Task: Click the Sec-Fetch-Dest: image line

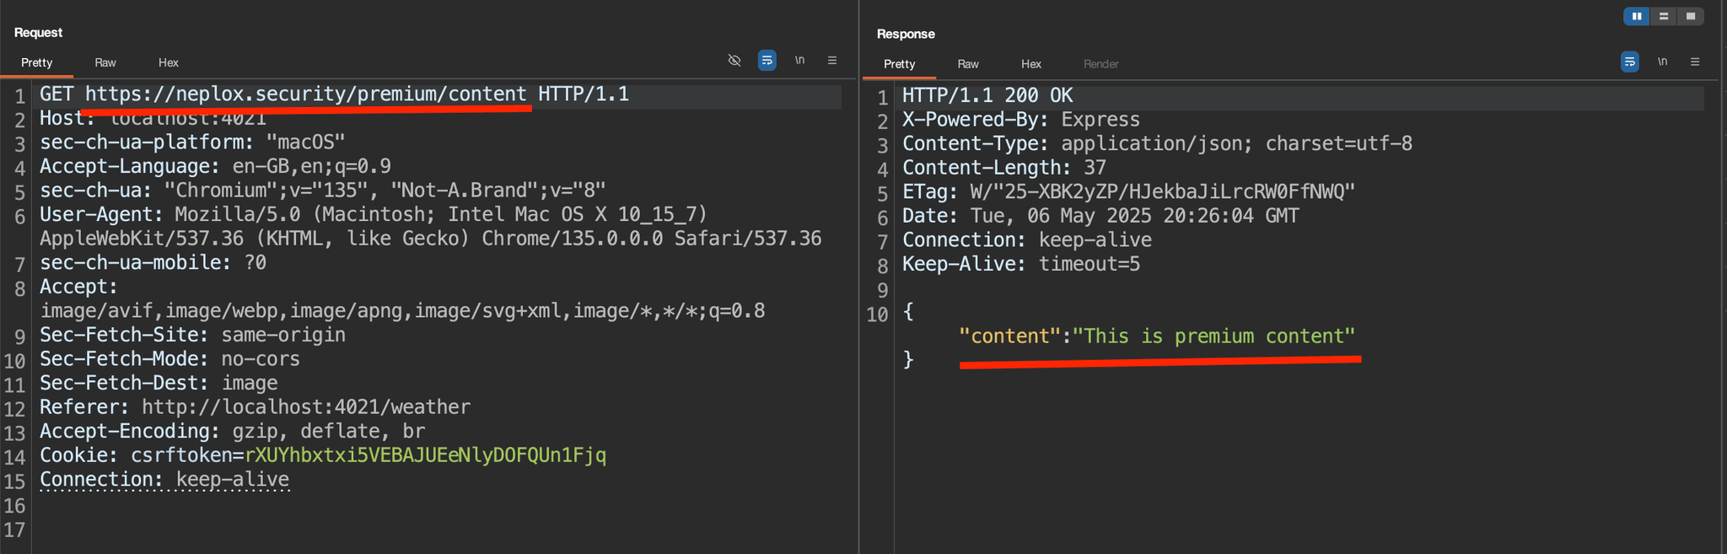Action: point(159,383)
